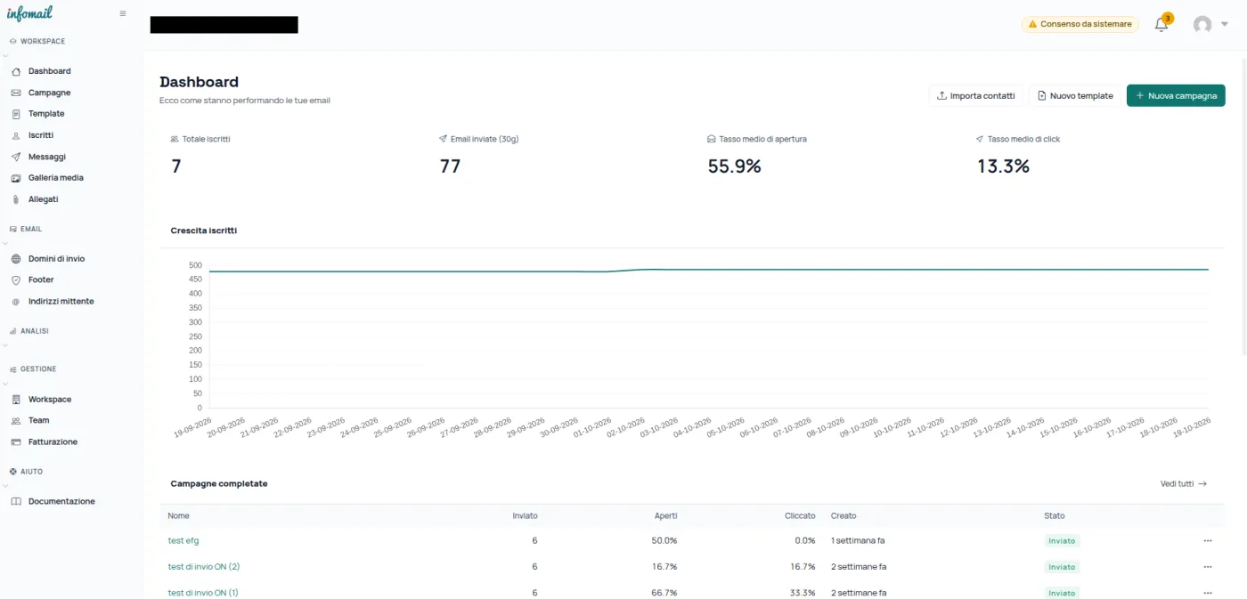The height and width of the screenshot is (599, 1247).
Task: Click the Allegati paperclip icon
Action: point(16,199)
